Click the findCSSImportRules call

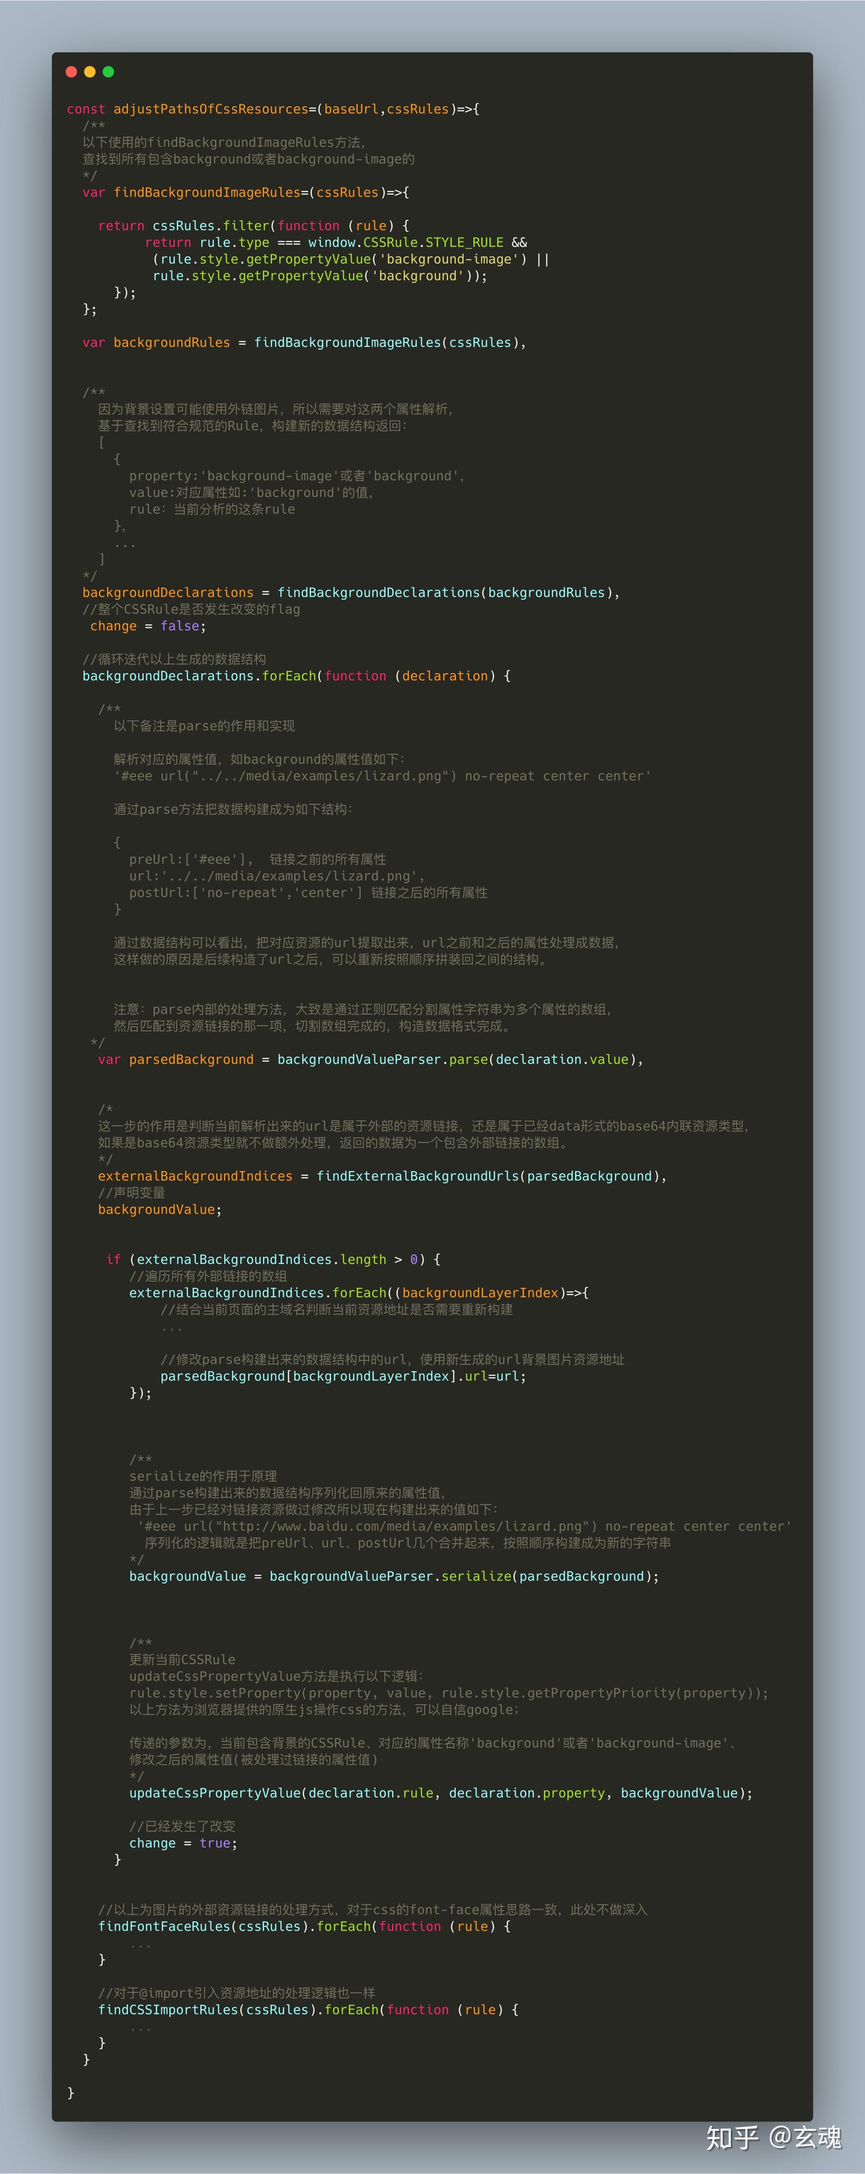[162, 2010]
